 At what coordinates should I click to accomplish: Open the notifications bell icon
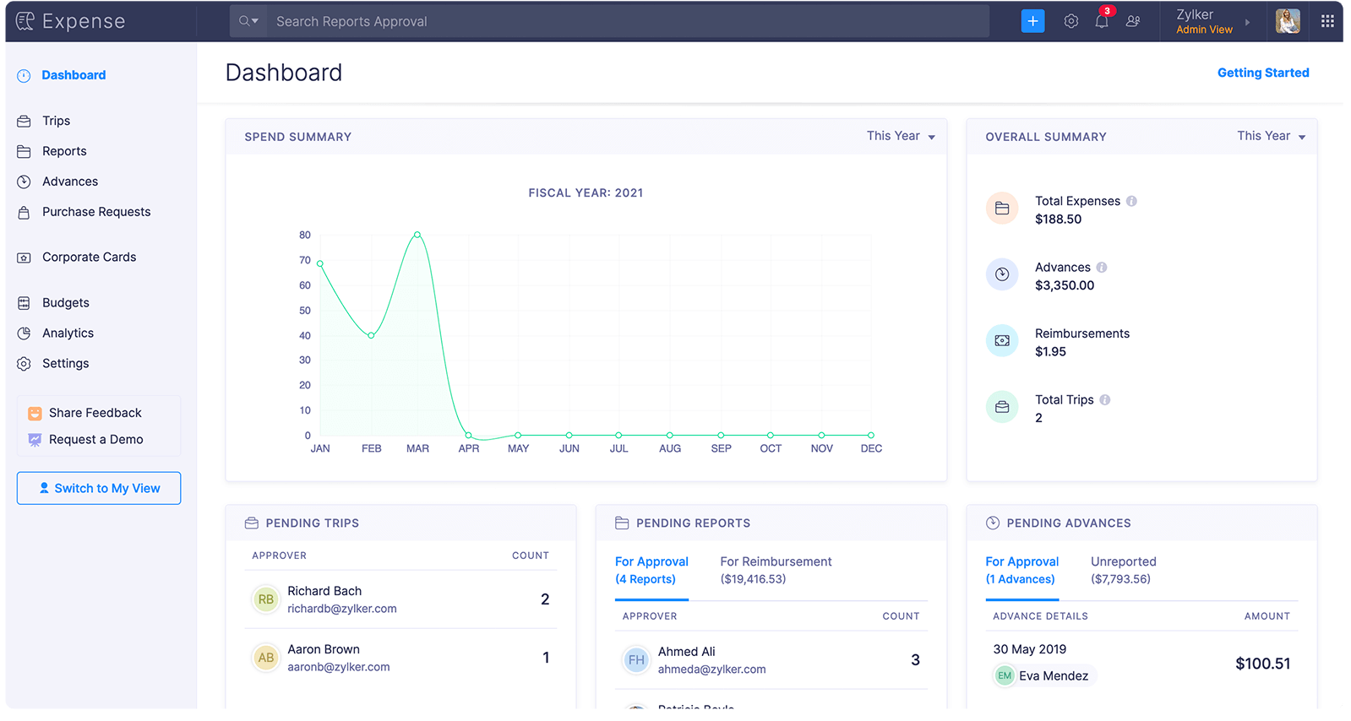tap(1102, 21)
